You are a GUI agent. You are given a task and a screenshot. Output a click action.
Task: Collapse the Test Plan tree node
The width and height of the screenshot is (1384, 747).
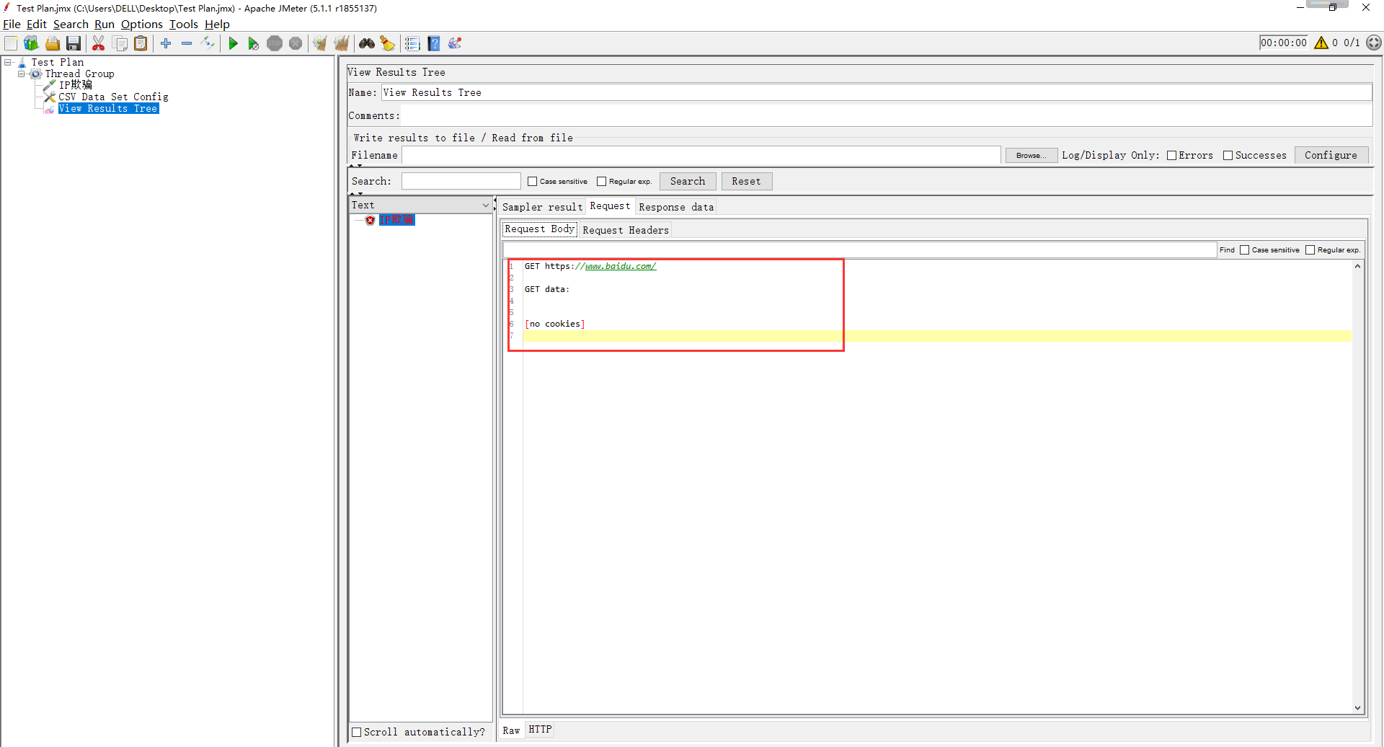coord(8,62)
